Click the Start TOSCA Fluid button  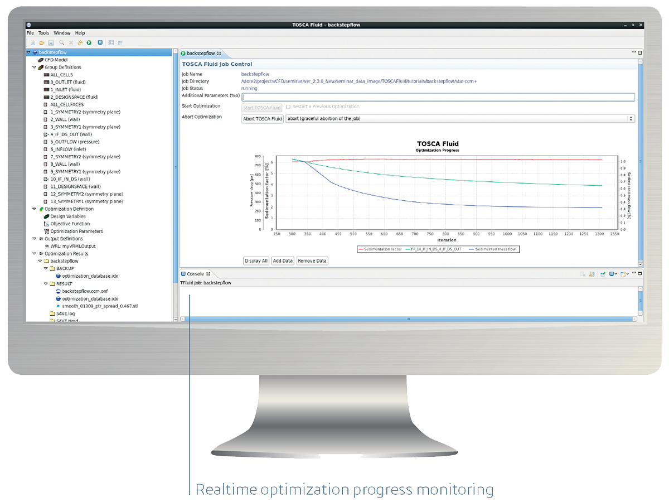(x=263, y=107)
